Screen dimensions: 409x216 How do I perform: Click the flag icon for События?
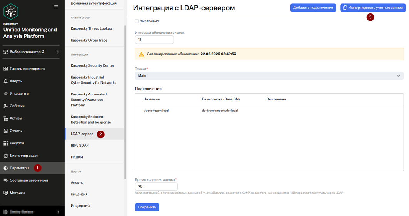5,106
